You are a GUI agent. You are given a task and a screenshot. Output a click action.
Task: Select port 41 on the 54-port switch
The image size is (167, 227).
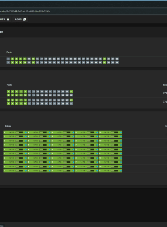(92, 59)
